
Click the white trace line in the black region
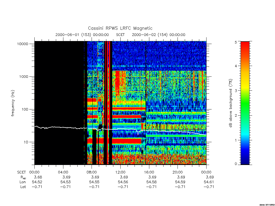click(x=60, y=127)
